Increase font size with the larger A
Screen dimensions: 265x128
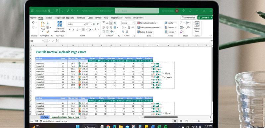tap(94, 24)
